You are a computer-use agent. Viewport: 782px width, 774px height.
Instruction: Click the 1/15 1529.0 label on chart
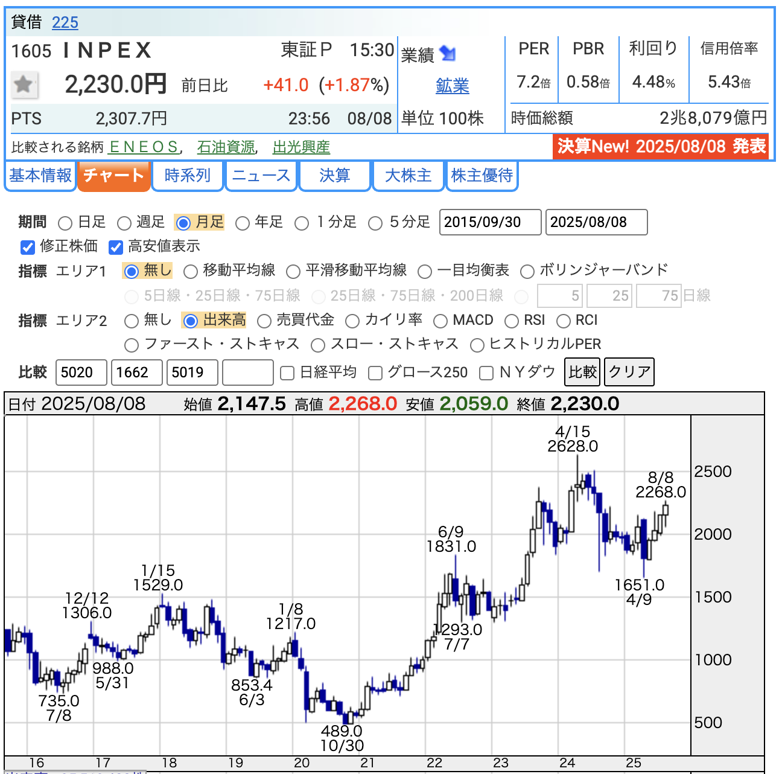(157, 578)
